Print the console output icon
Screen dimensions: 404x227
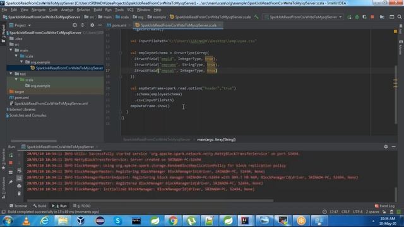tap(19, 186)
